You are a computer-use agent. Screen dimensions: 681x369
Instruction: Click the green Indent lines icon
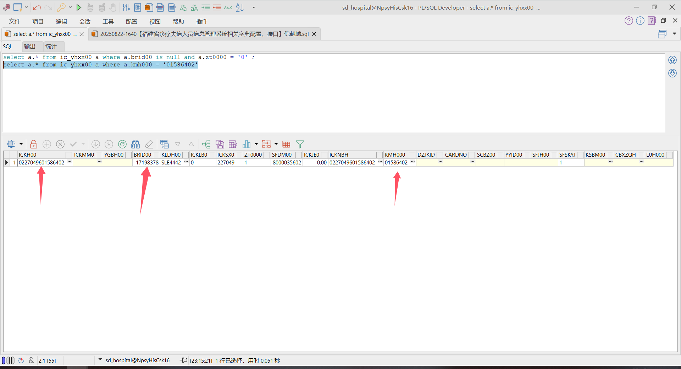point(206,7)
